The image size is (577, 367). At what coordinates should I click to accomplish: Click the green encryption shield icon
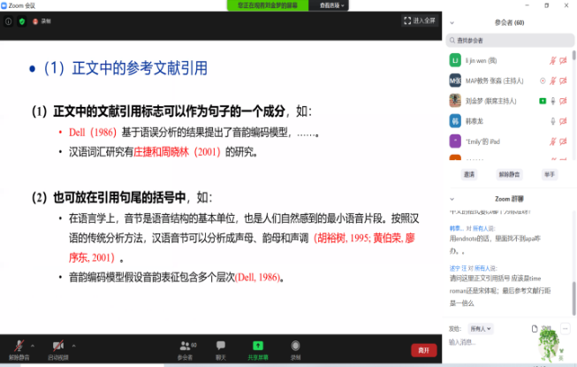click(x=22, y=20)
